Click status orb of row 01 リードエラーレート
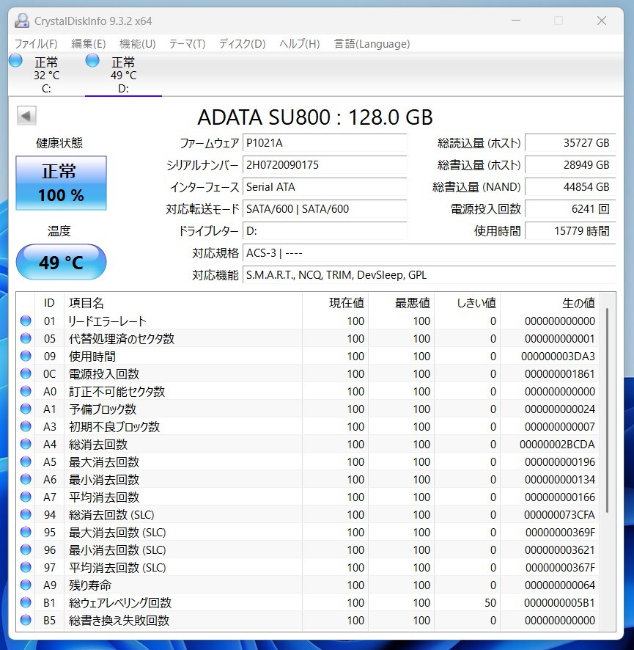The height and width of the screenshot is (650, 634). tap(26, 321)
